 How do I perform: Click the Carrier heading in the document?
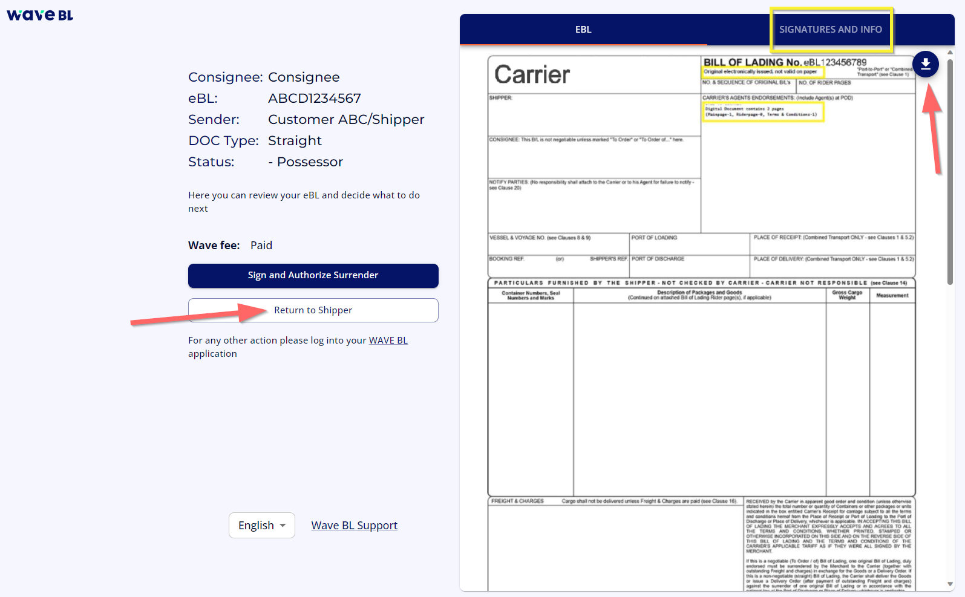click(532, 75)
